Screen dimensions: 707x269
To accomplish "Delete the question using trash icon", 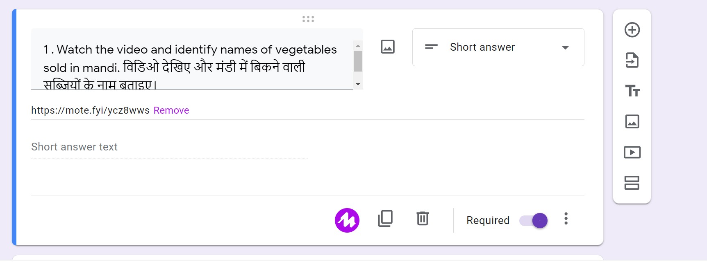I will pos(423,220).
